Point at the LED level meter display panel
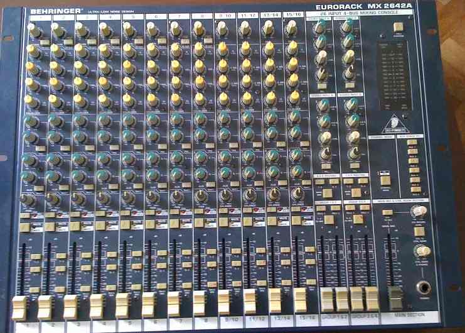 click(395, 75)
